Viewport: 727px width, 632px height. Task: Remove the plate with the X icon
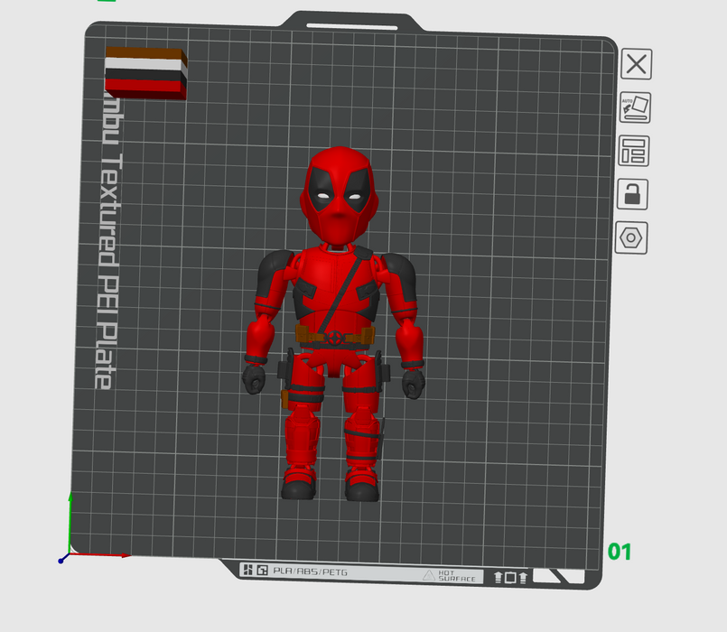click(636, 64)
